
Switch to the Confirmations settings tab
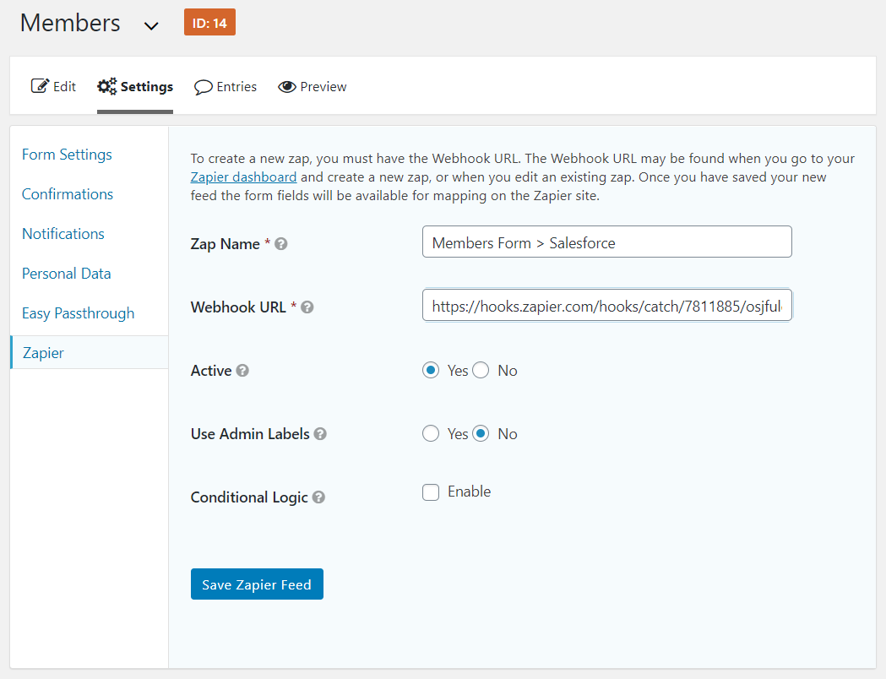point(67,193)
